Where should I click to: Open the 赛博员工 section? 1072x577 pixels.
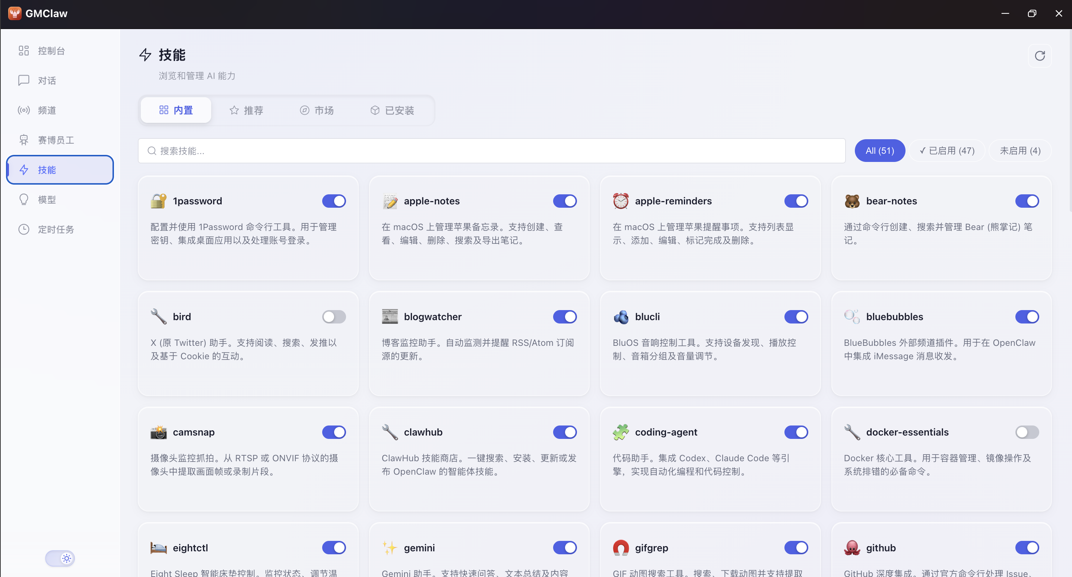pyautogui.click(x=56, y=140)
